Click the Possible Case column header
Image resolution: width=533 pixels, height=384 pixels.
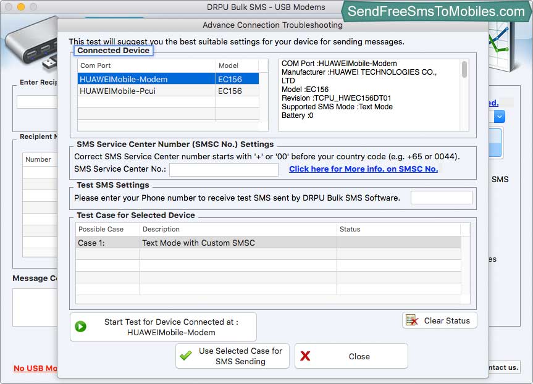(107, 229)
